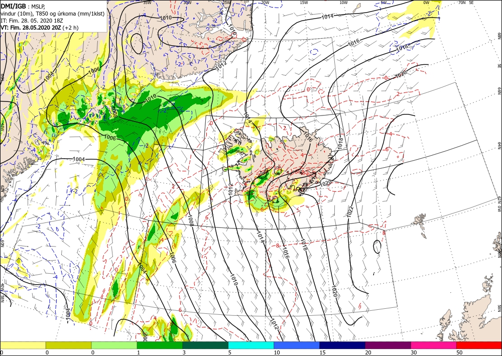Click the '5W' longitude label at top
Screen dimensions: 502x356
tap(384, 3)
